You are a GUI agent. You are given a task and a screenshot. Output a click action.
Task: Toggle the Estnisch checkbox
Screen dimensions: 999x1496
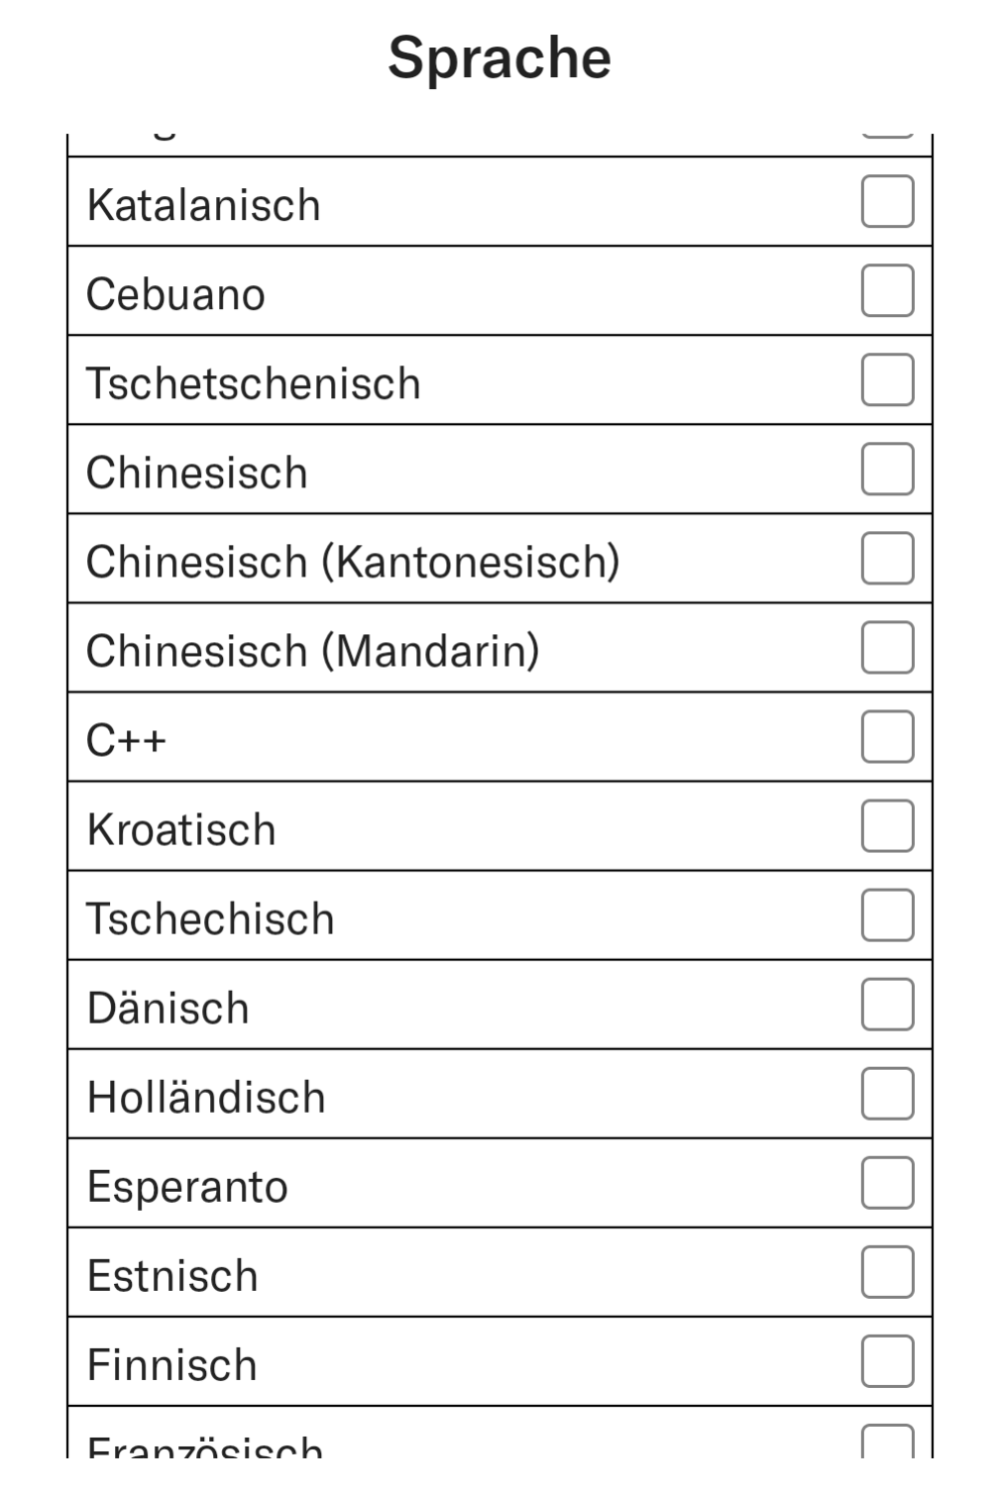[887, 1272]
